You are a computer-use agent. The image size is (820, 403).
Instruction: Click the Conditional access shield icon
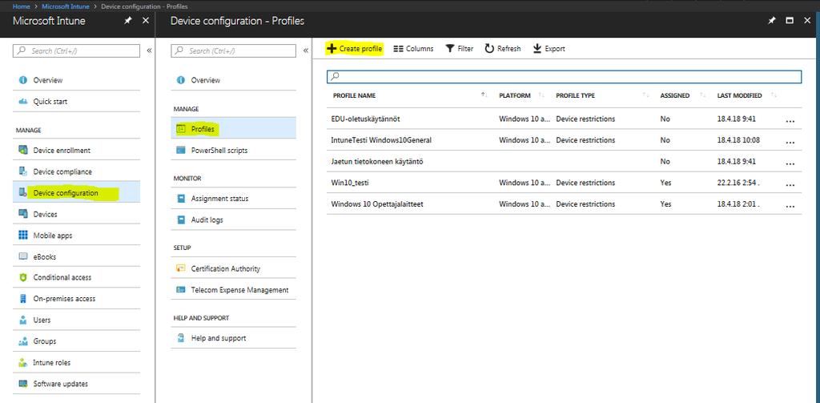pyautogui.click(x=23, y=277)
